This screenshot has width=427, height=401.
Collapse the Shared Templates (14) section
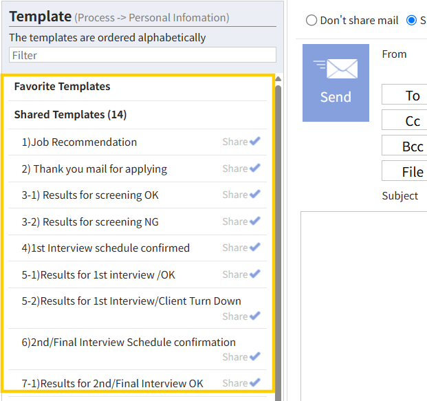coord(70,115)
